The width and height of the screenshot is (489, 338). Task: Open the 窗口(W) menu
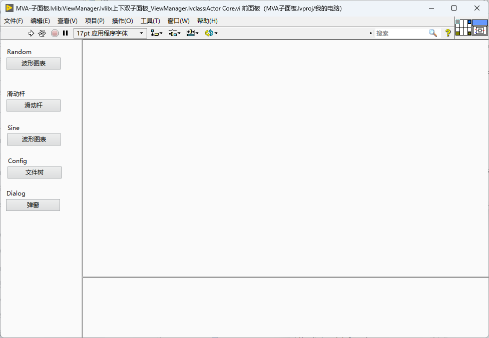[179, 21]
